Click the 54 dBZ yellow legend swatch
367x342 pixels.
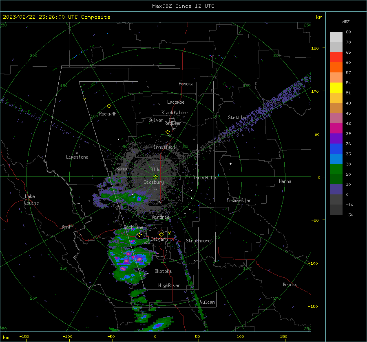coord(336,87)
